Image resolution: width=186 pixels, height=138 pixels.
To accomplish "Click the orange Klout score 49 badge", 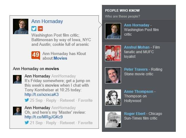I will click(36, 55).
